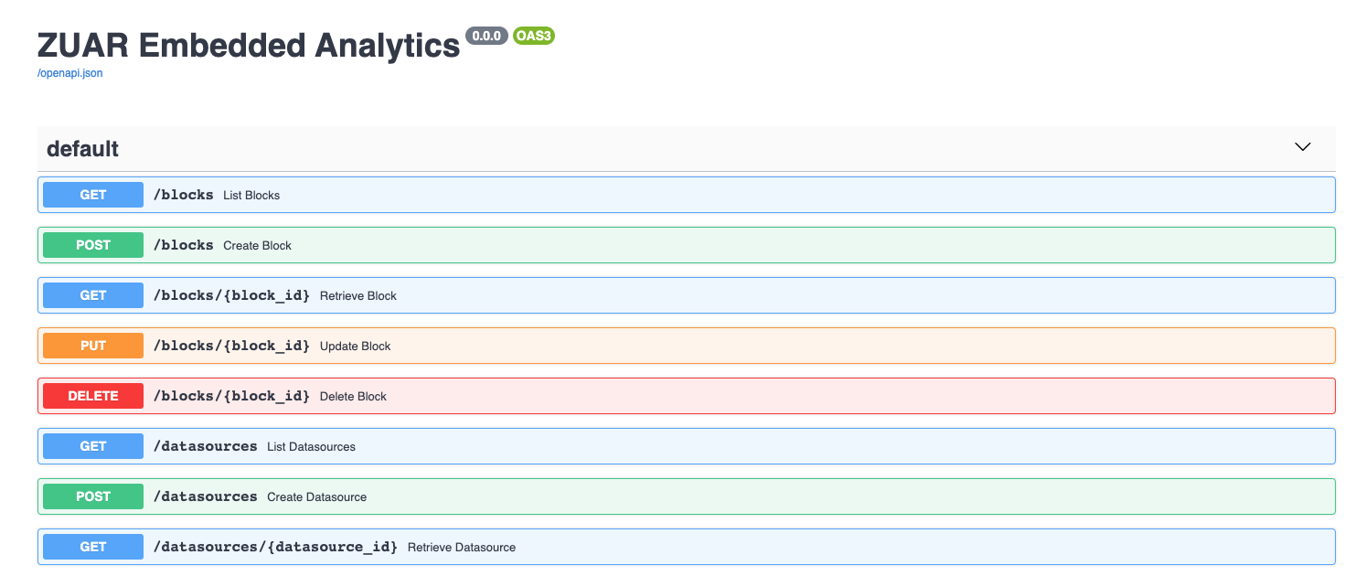Click the 'List Blocks' summary text
1355x576 pixels.
coord(251,196)
